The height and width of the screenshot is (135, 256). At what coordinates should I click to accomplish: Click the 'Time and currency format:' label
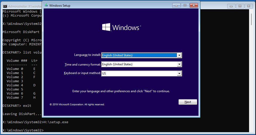[x=83, y=65]
